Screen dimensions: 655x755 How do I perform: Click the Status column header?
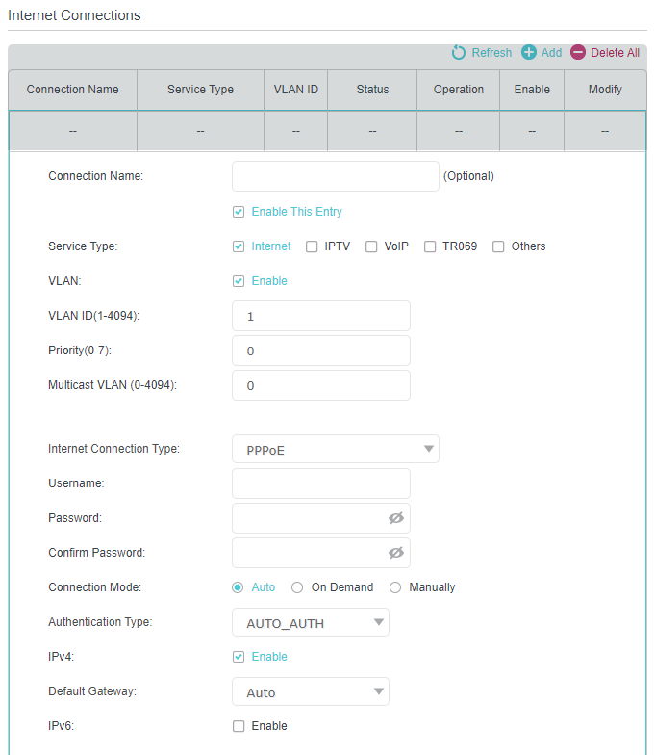coord(372,90)
